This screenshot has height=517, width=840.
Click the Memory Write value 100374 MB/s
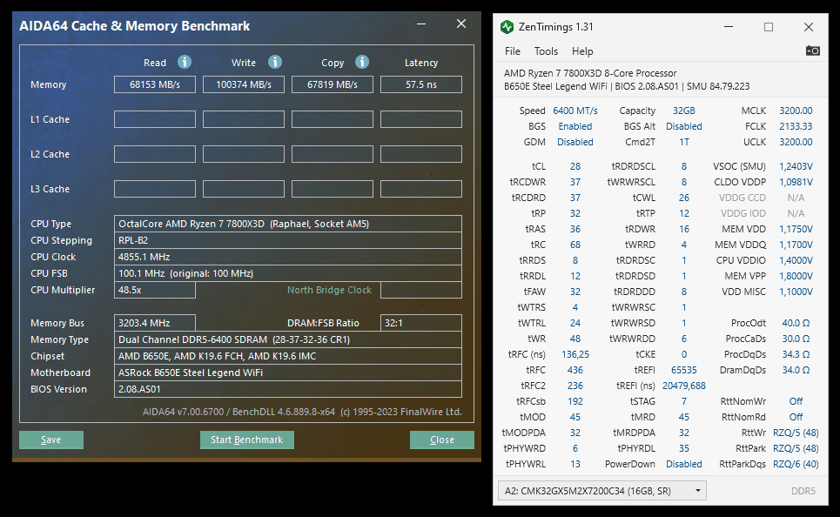tap(244, 84)
